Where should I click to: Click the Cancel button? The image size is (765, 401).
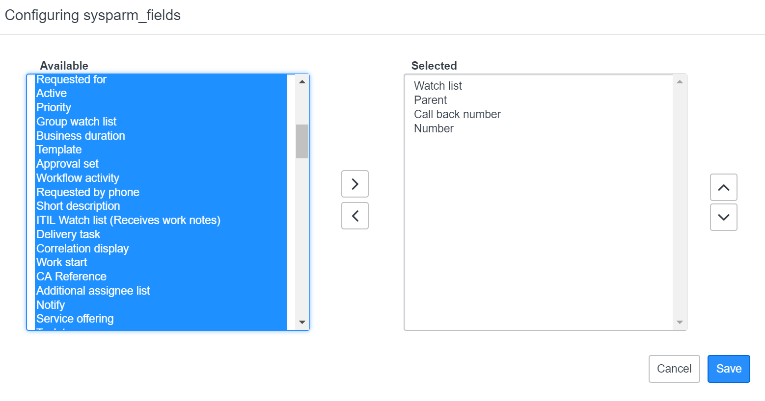(674, 369)
